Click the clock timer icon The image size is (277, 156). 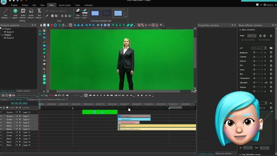coord(86,95)
